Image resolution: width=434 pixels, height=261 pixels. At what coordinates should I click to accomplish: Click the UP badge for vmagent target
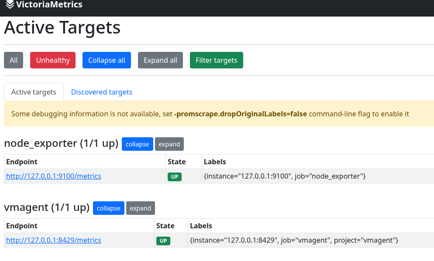[x=163, y=241]
